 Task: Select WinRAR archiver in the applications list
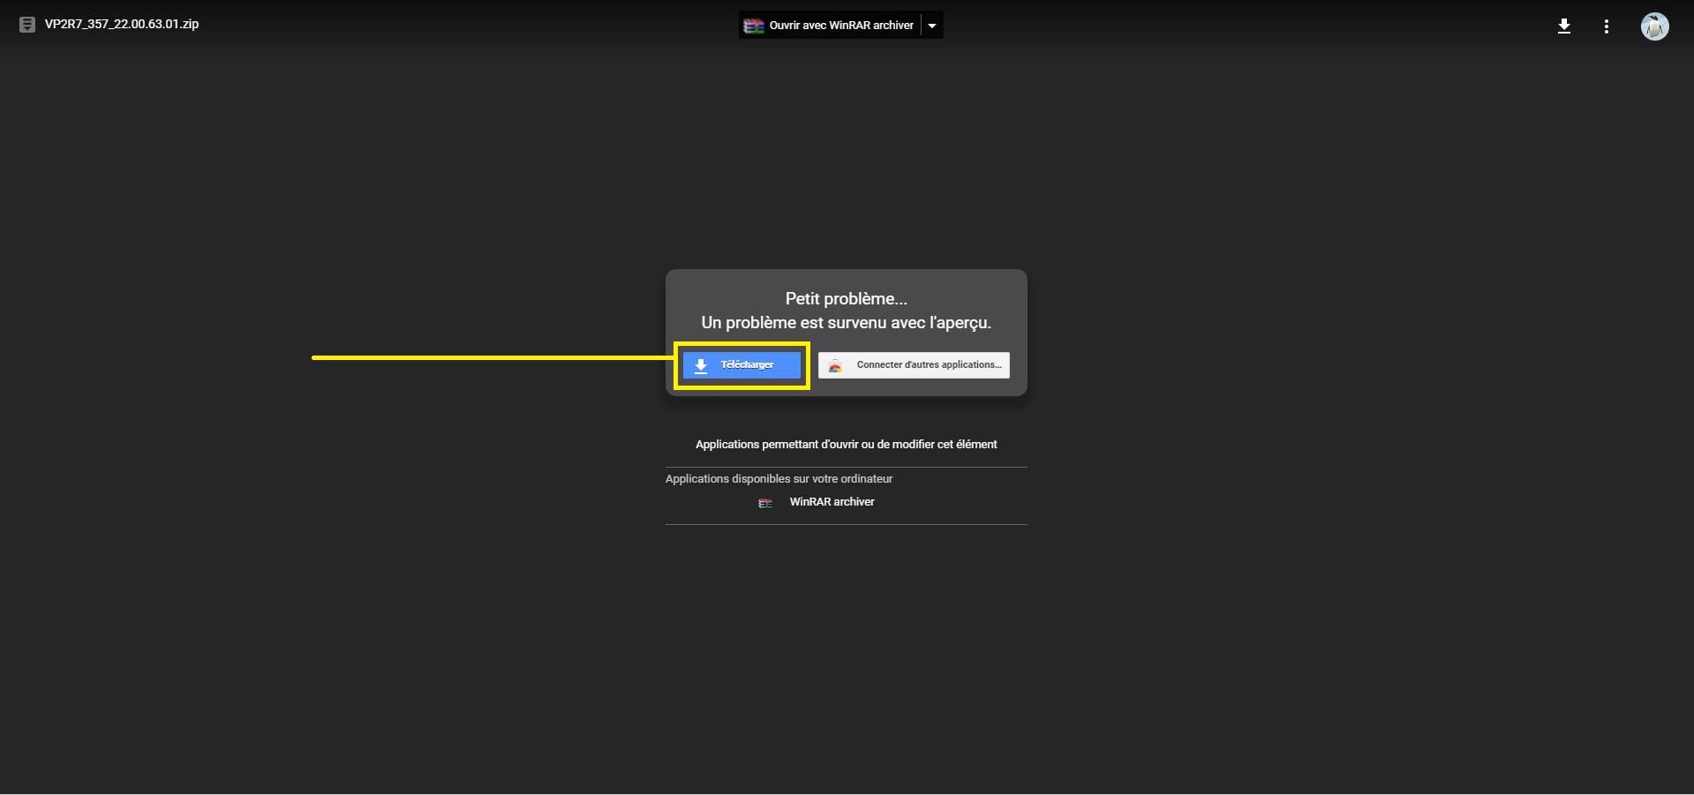coord(832,502)
